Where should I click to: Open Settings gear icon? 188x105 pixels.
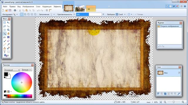point(182,6)
